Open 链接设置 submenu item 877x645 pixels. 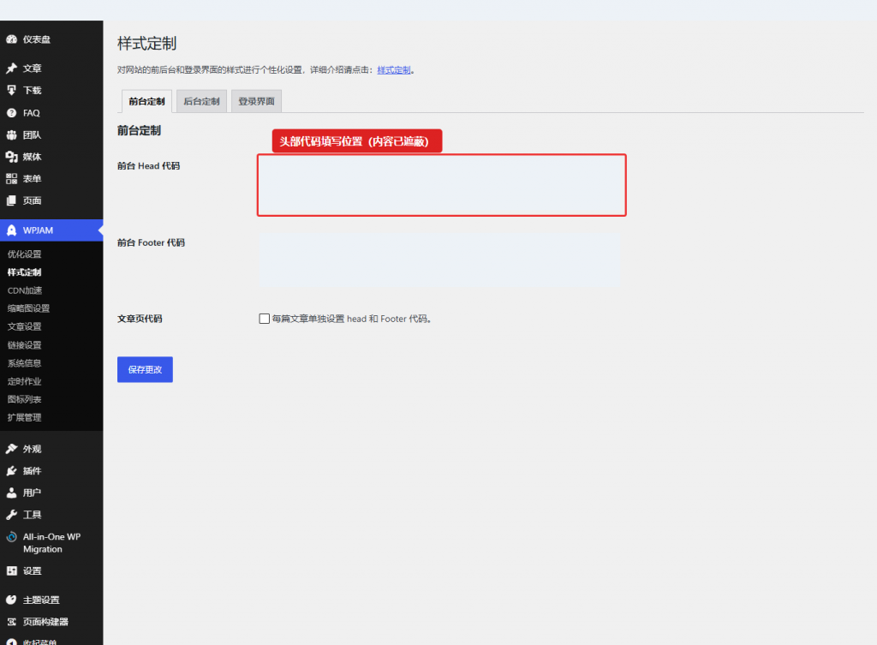click(x=25, y=344)
